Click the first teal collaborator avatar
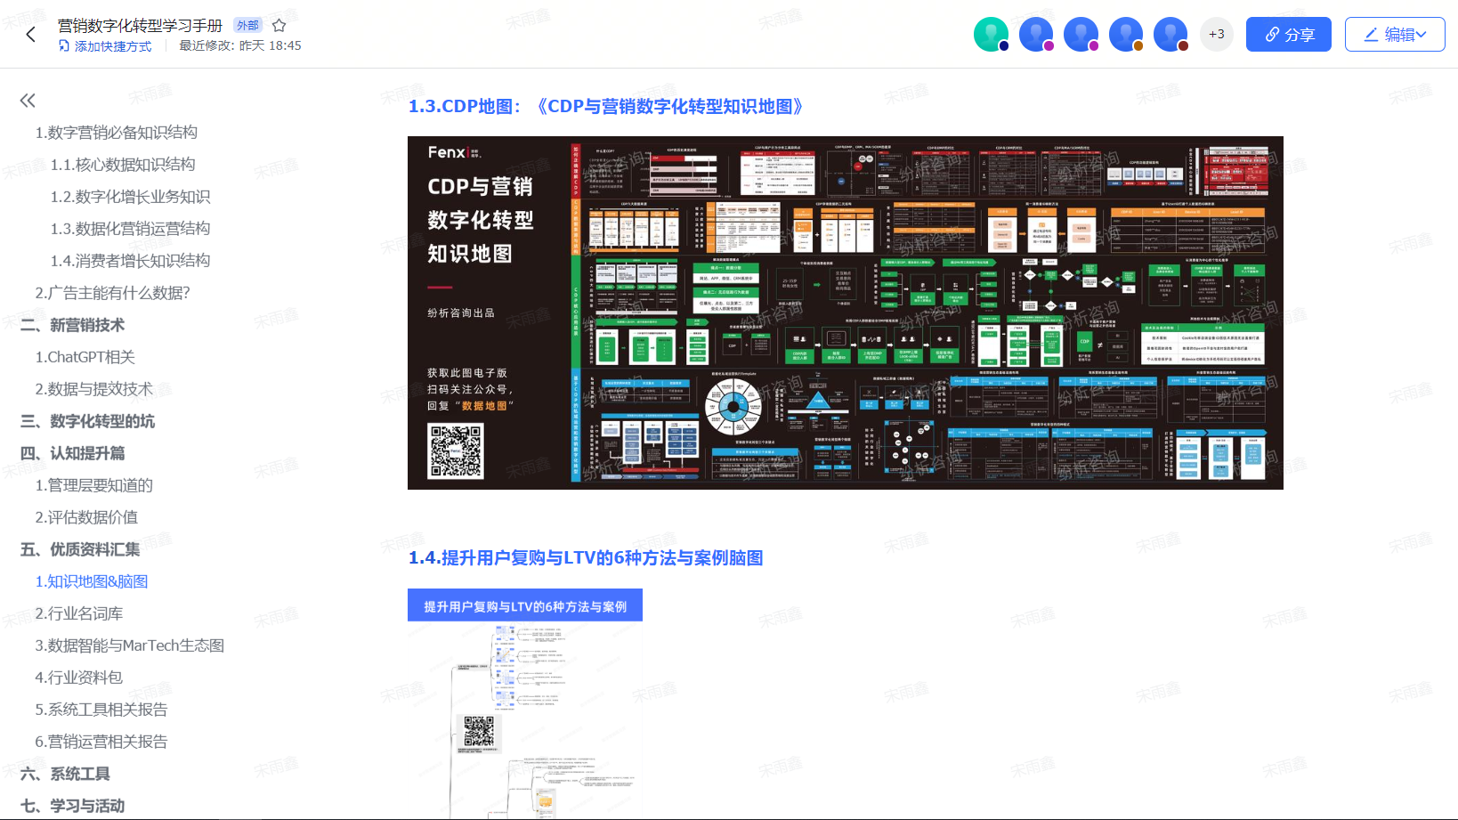This screenshot has height=820, width=1458. click(x=991, y=35)
